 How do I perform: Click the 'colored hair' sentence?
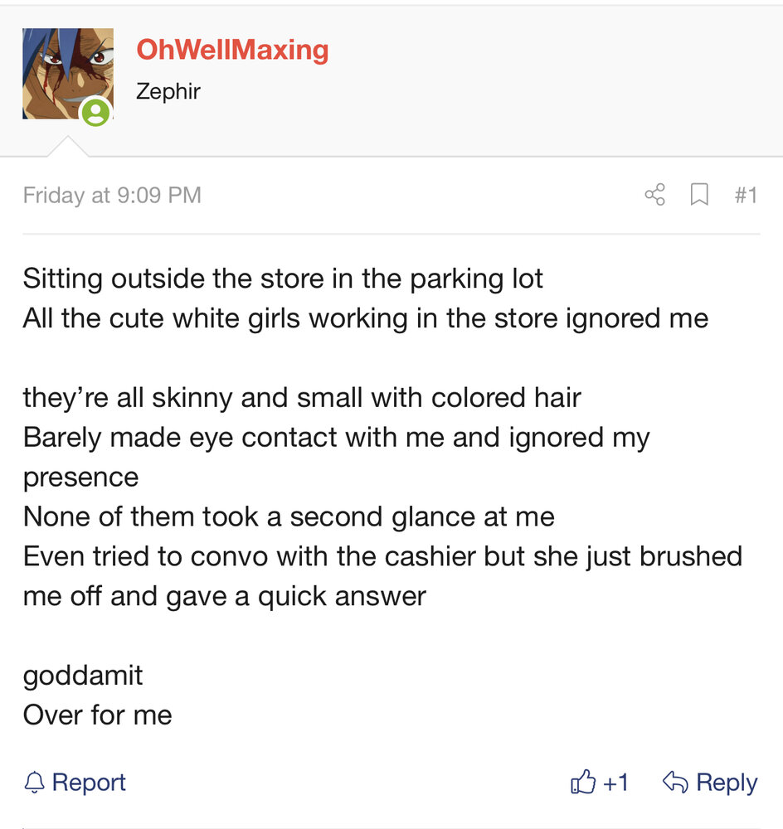[302, 398]
